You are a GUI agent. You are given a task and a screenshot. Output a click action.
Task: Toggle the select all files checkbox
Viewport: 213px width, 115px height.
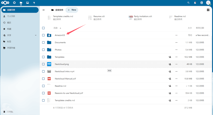coord(43,28)
